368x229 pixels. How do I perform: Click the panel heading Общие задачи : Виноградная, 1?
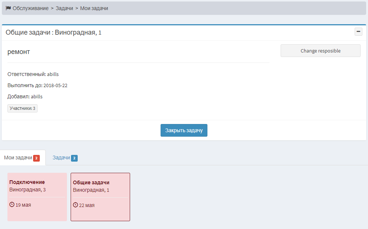click(54, 32)
